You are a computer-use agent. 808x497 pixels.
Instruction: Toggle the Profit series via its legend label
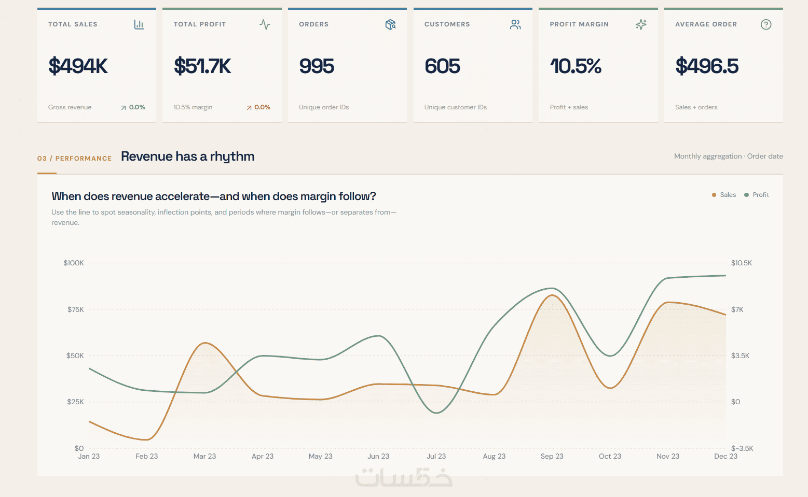(761, 195)
